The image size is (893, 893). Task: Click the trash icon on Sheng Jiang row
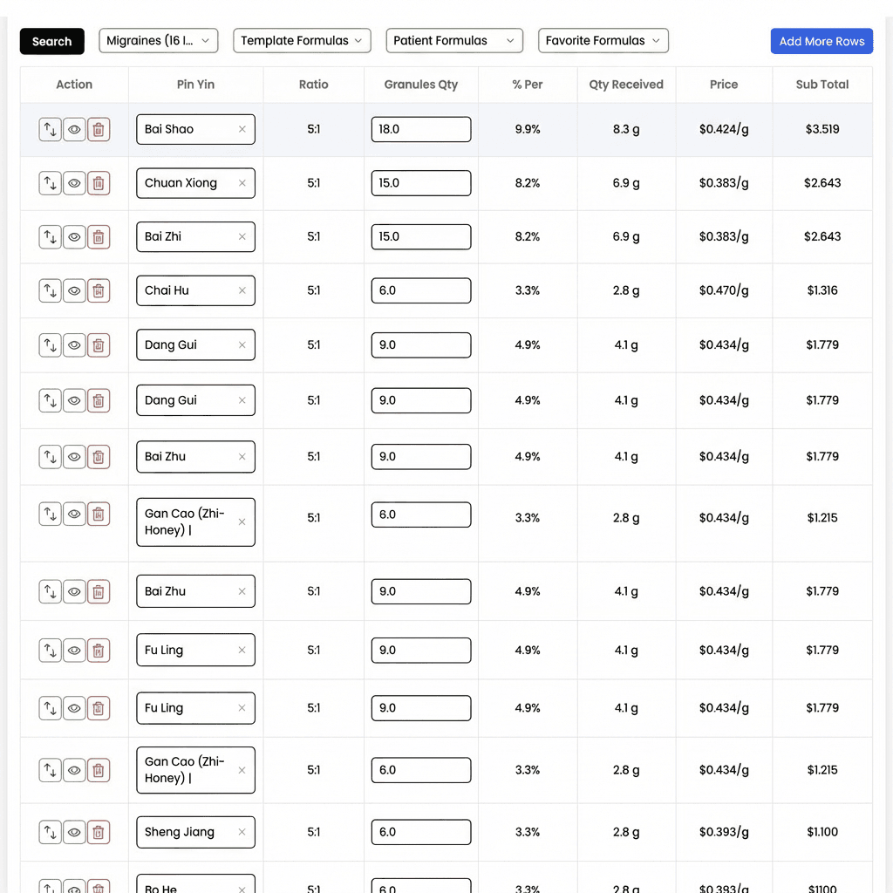coord(99,832)
